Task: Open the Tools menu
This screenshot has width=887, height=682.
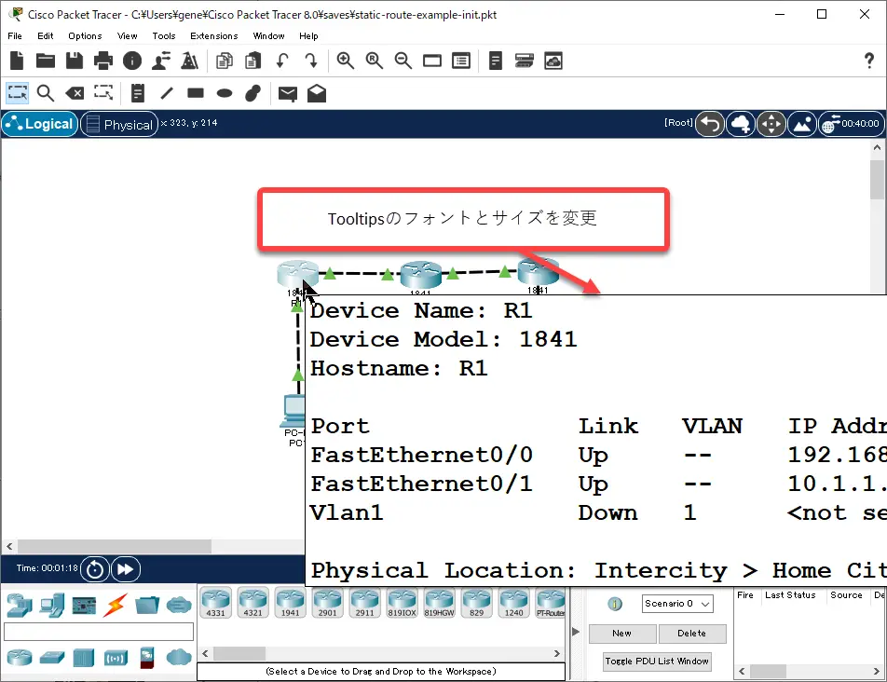Action: click(164, 35)
